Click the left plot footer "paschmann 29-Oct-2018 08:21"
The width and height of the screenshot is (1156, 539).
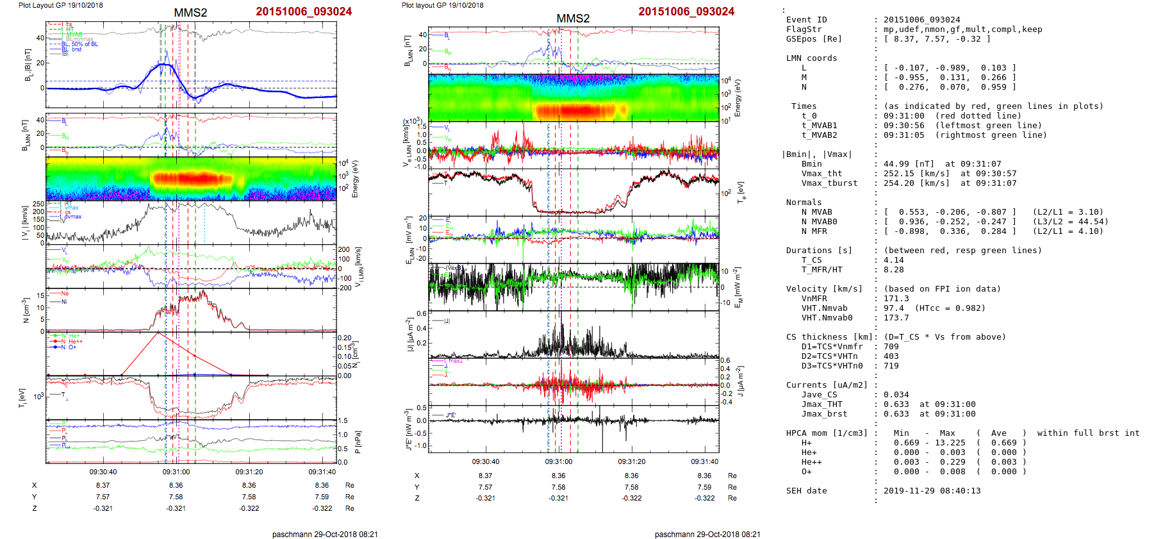coord(325,535)
